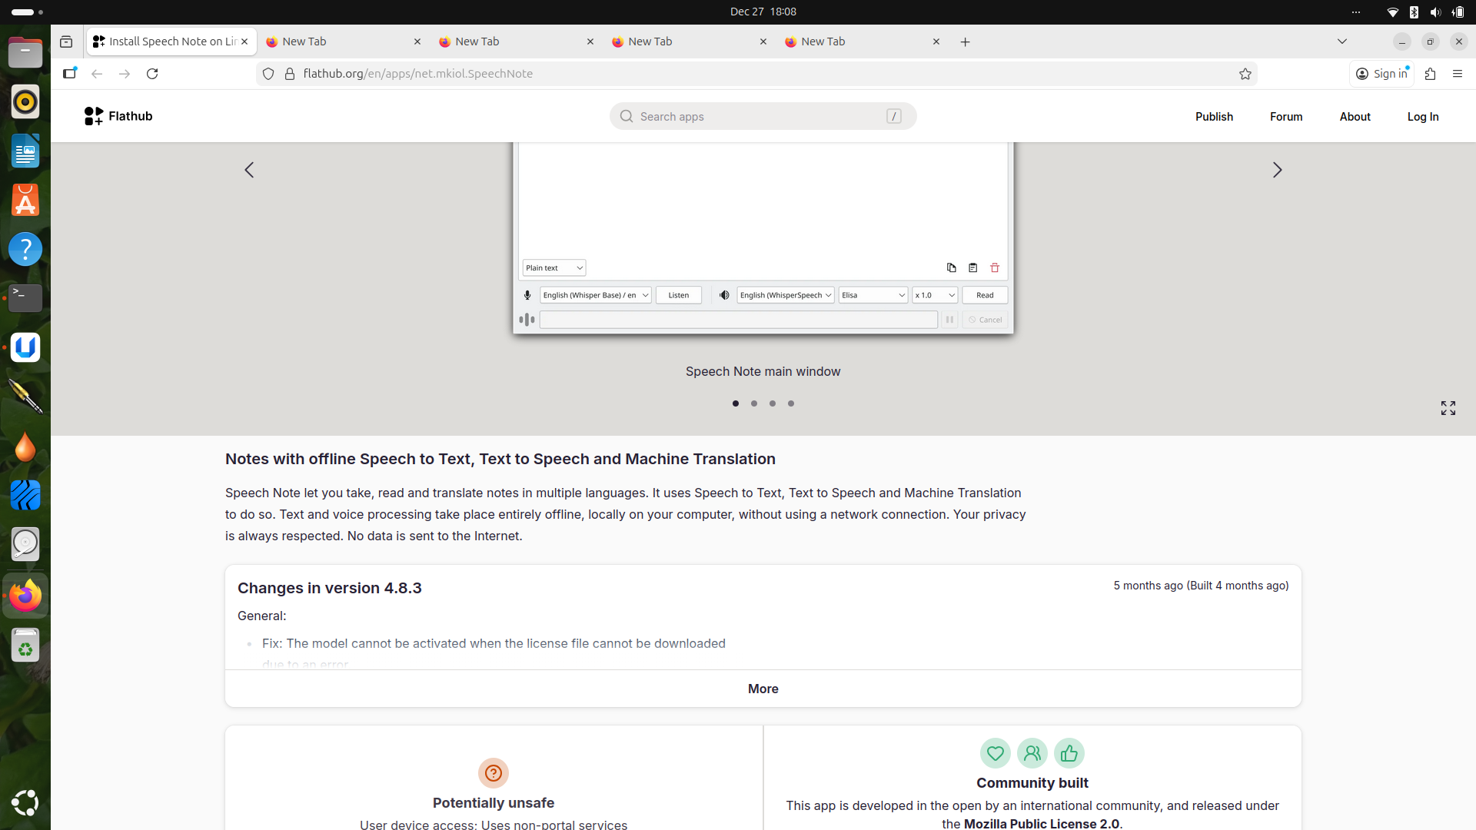Reload the current page
1476x830 pixels.
[x=152, y=74]
